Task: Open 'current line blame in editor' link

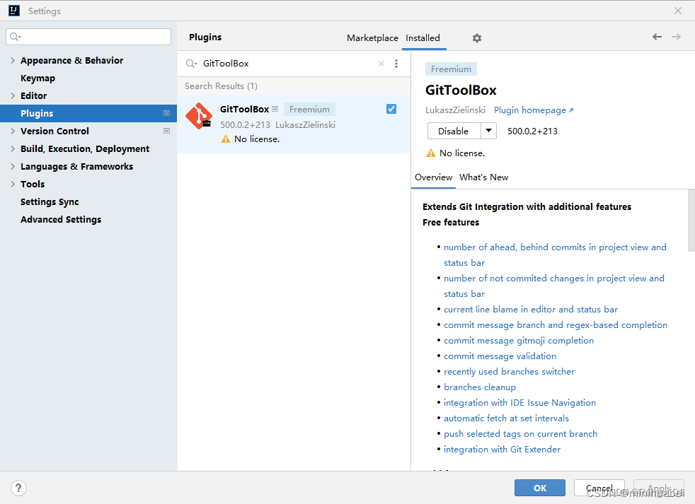Action: click(x=531, y=310)
